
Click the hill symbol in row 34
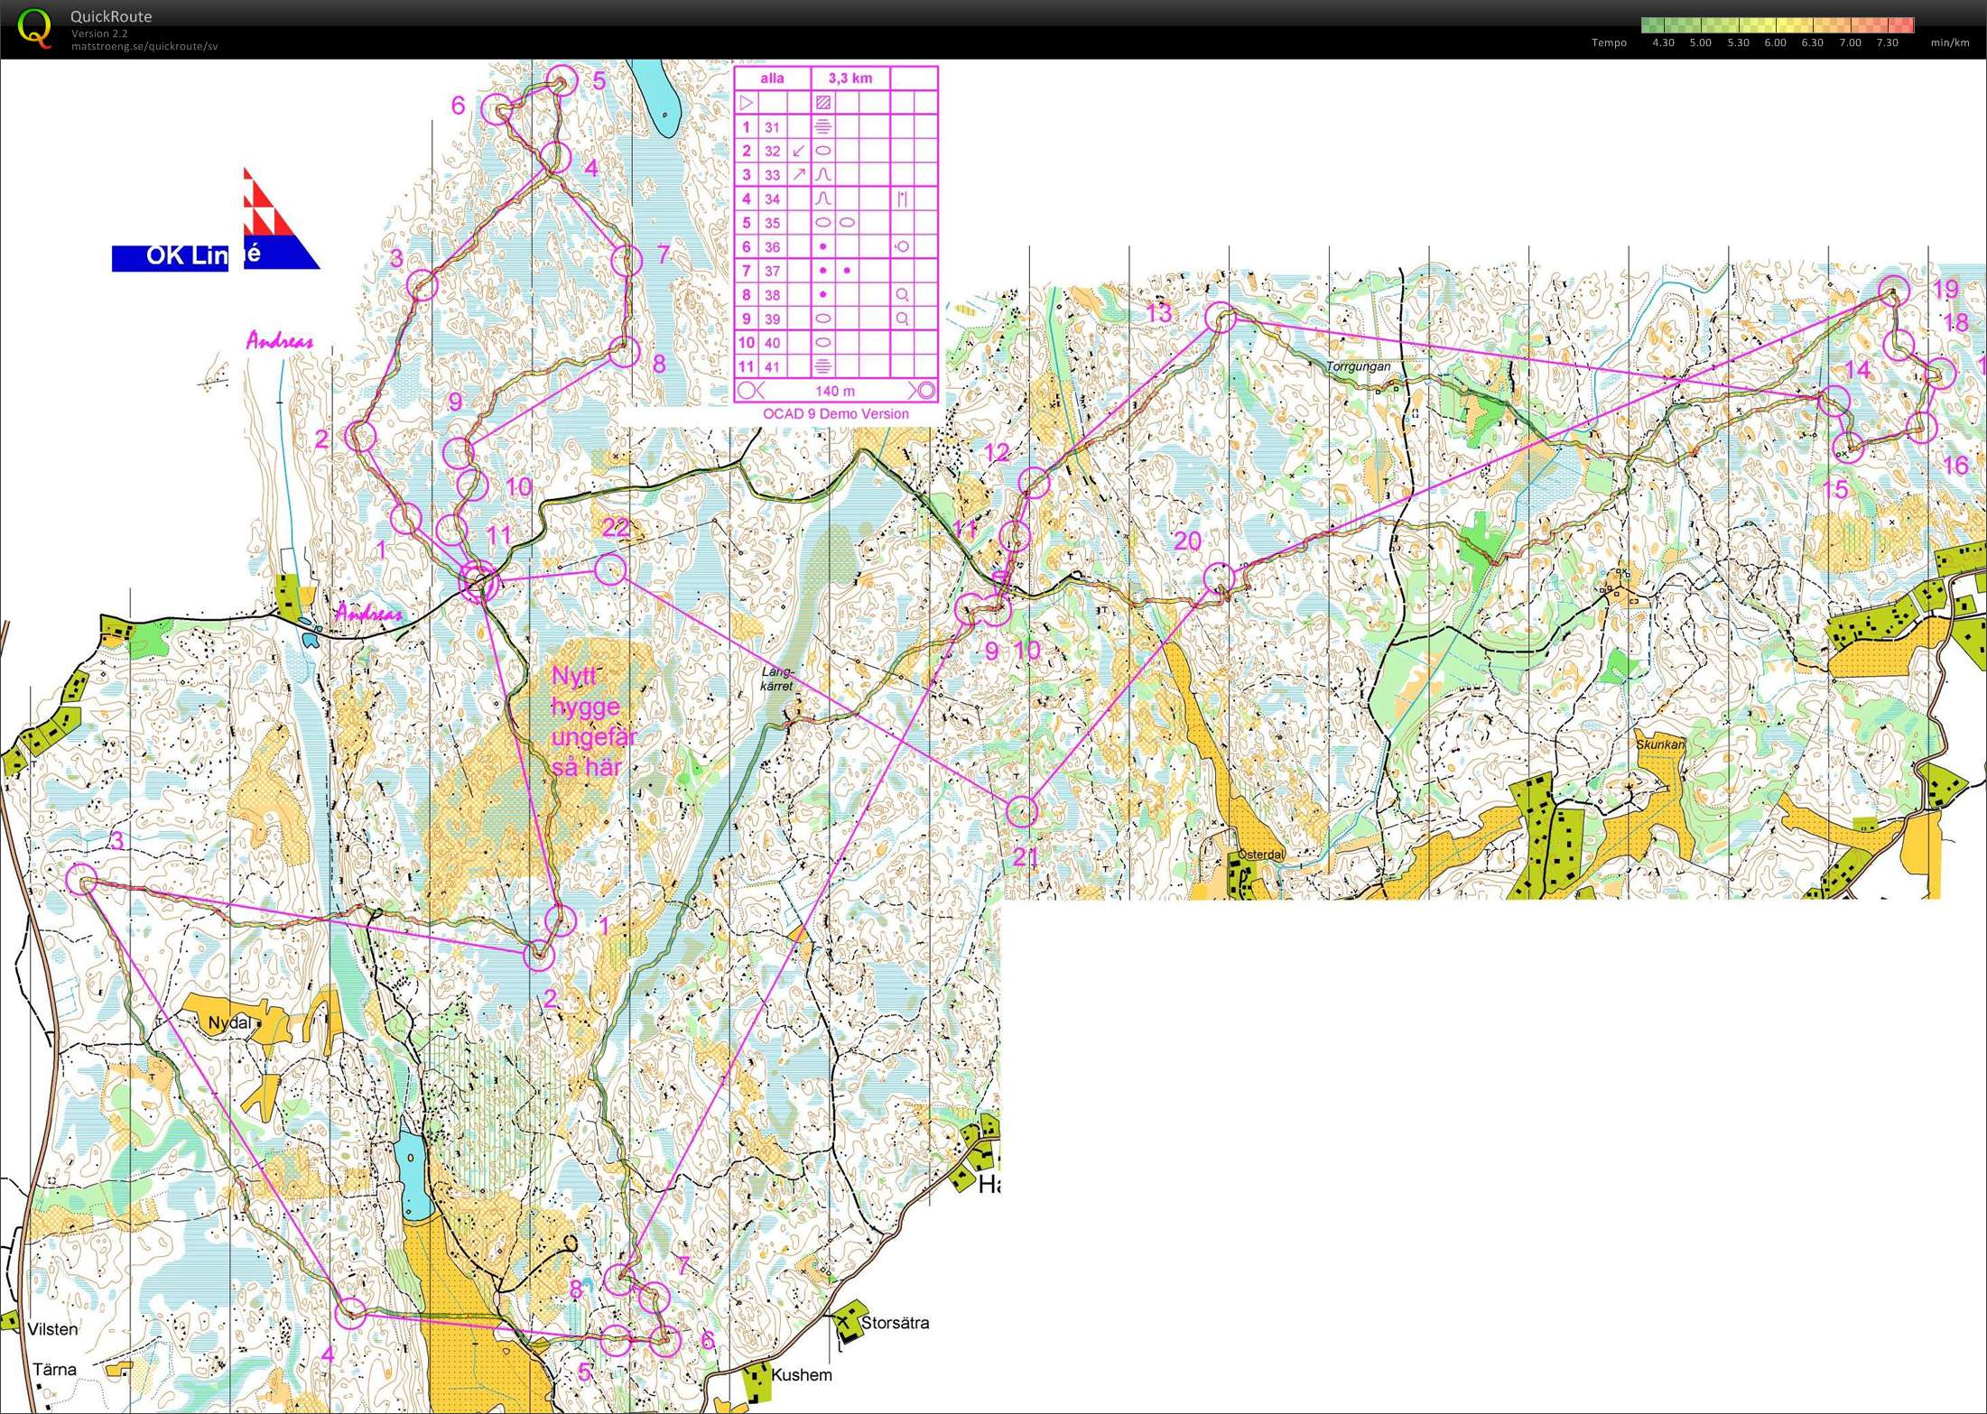pos(823,199)
